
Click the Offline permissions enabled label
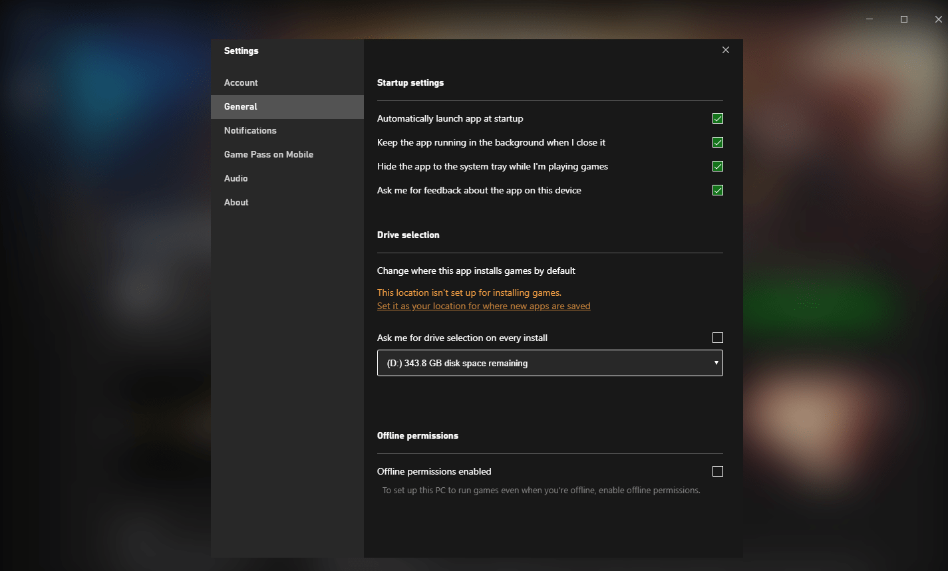coord(434,471)
